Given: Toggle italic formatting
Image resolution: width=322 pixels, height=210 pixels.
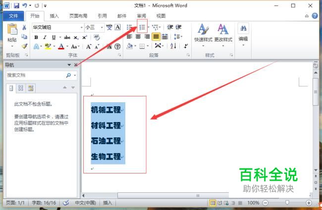Looking at the screenshot, I should tap(45, 37).
